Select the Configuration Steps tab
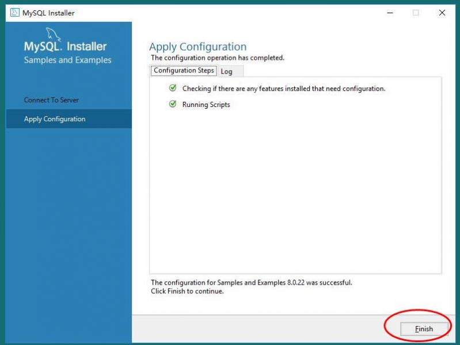The height and width of the screenshot is (345, 460). click(184, 71)
